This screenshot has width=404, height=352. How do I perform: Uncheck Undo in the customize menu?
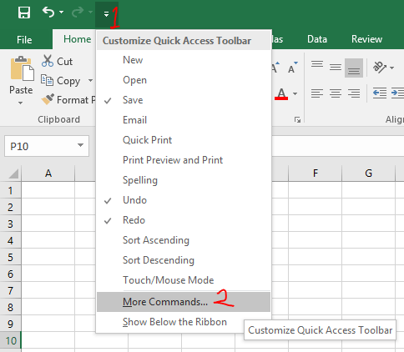(x=184, y=200)
